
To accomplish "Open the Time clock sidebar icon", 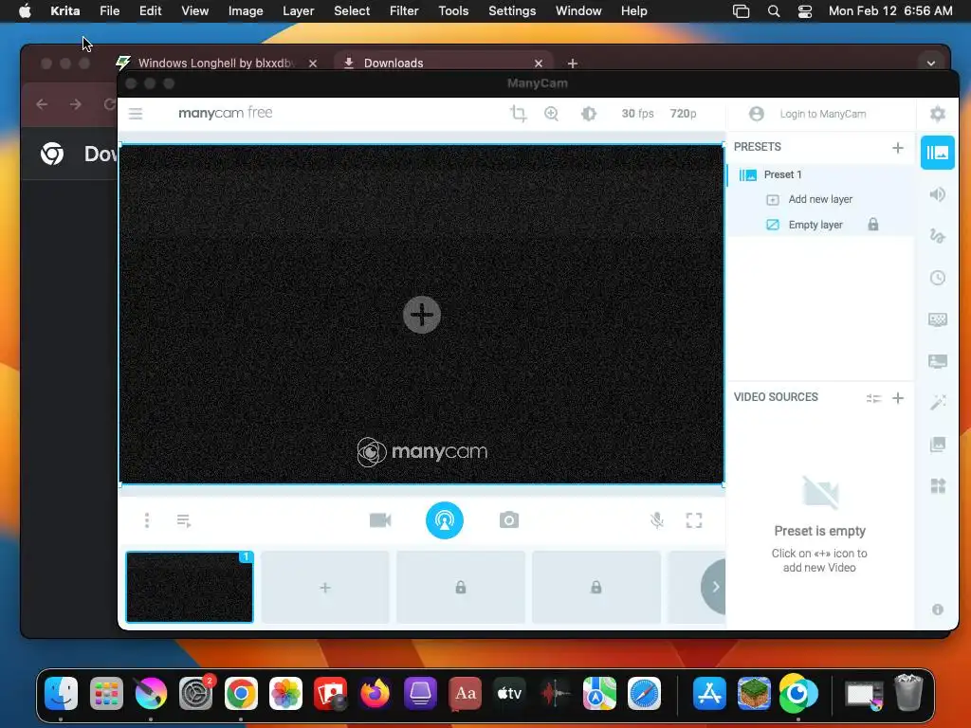I will coord(938,278).
